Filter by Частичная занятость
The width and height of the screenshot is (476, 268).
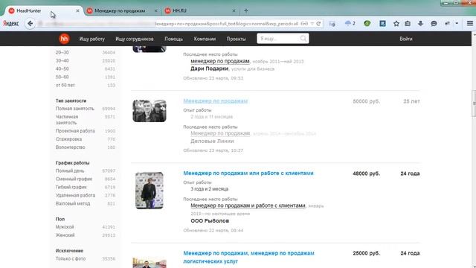coord(67,120)
